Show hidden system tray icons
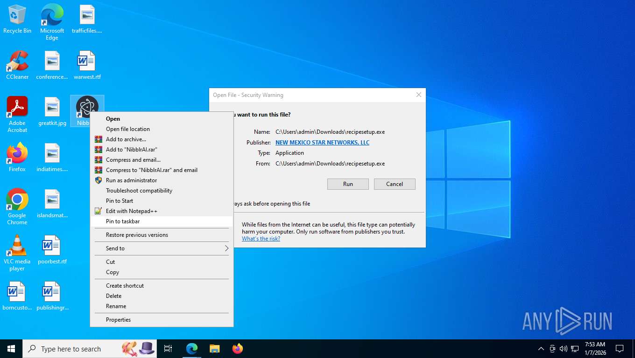 tap(541, 349)
